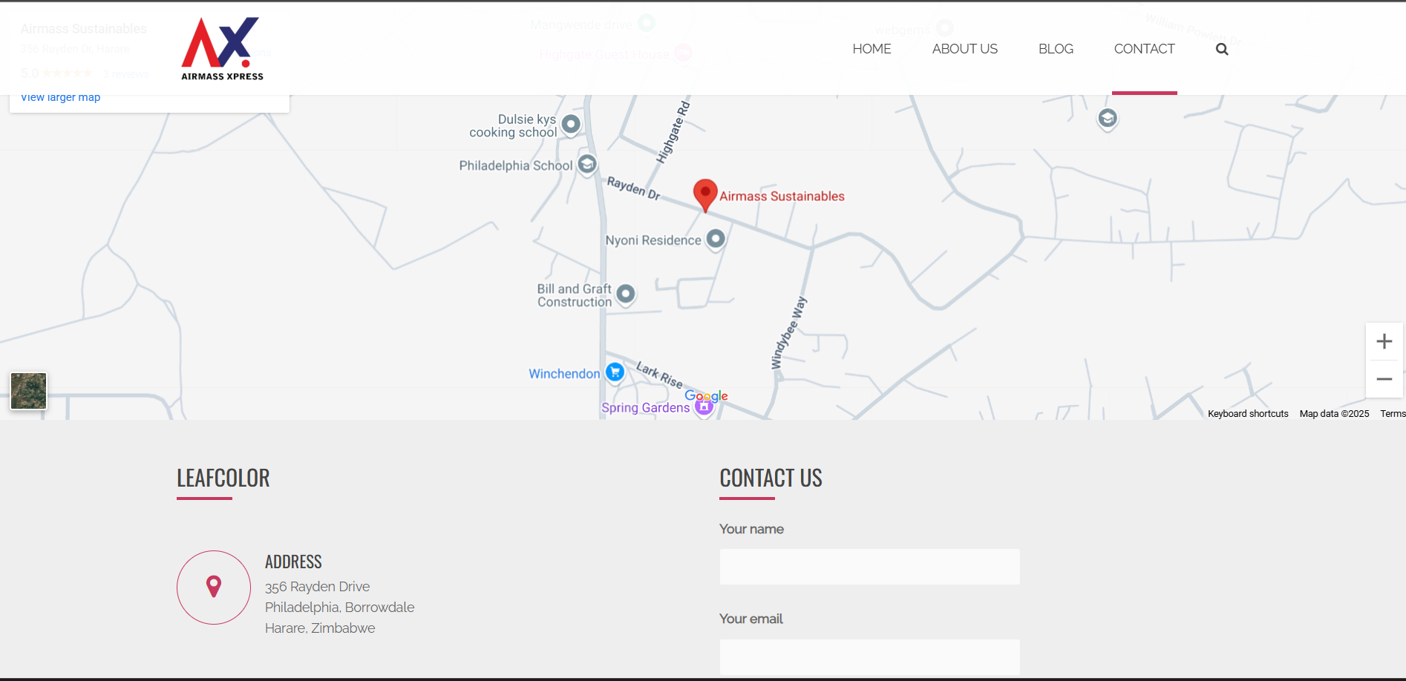Screen dimensions: 1406x681
Task: Click the Airmass Xpress logo
Action: 222,49
